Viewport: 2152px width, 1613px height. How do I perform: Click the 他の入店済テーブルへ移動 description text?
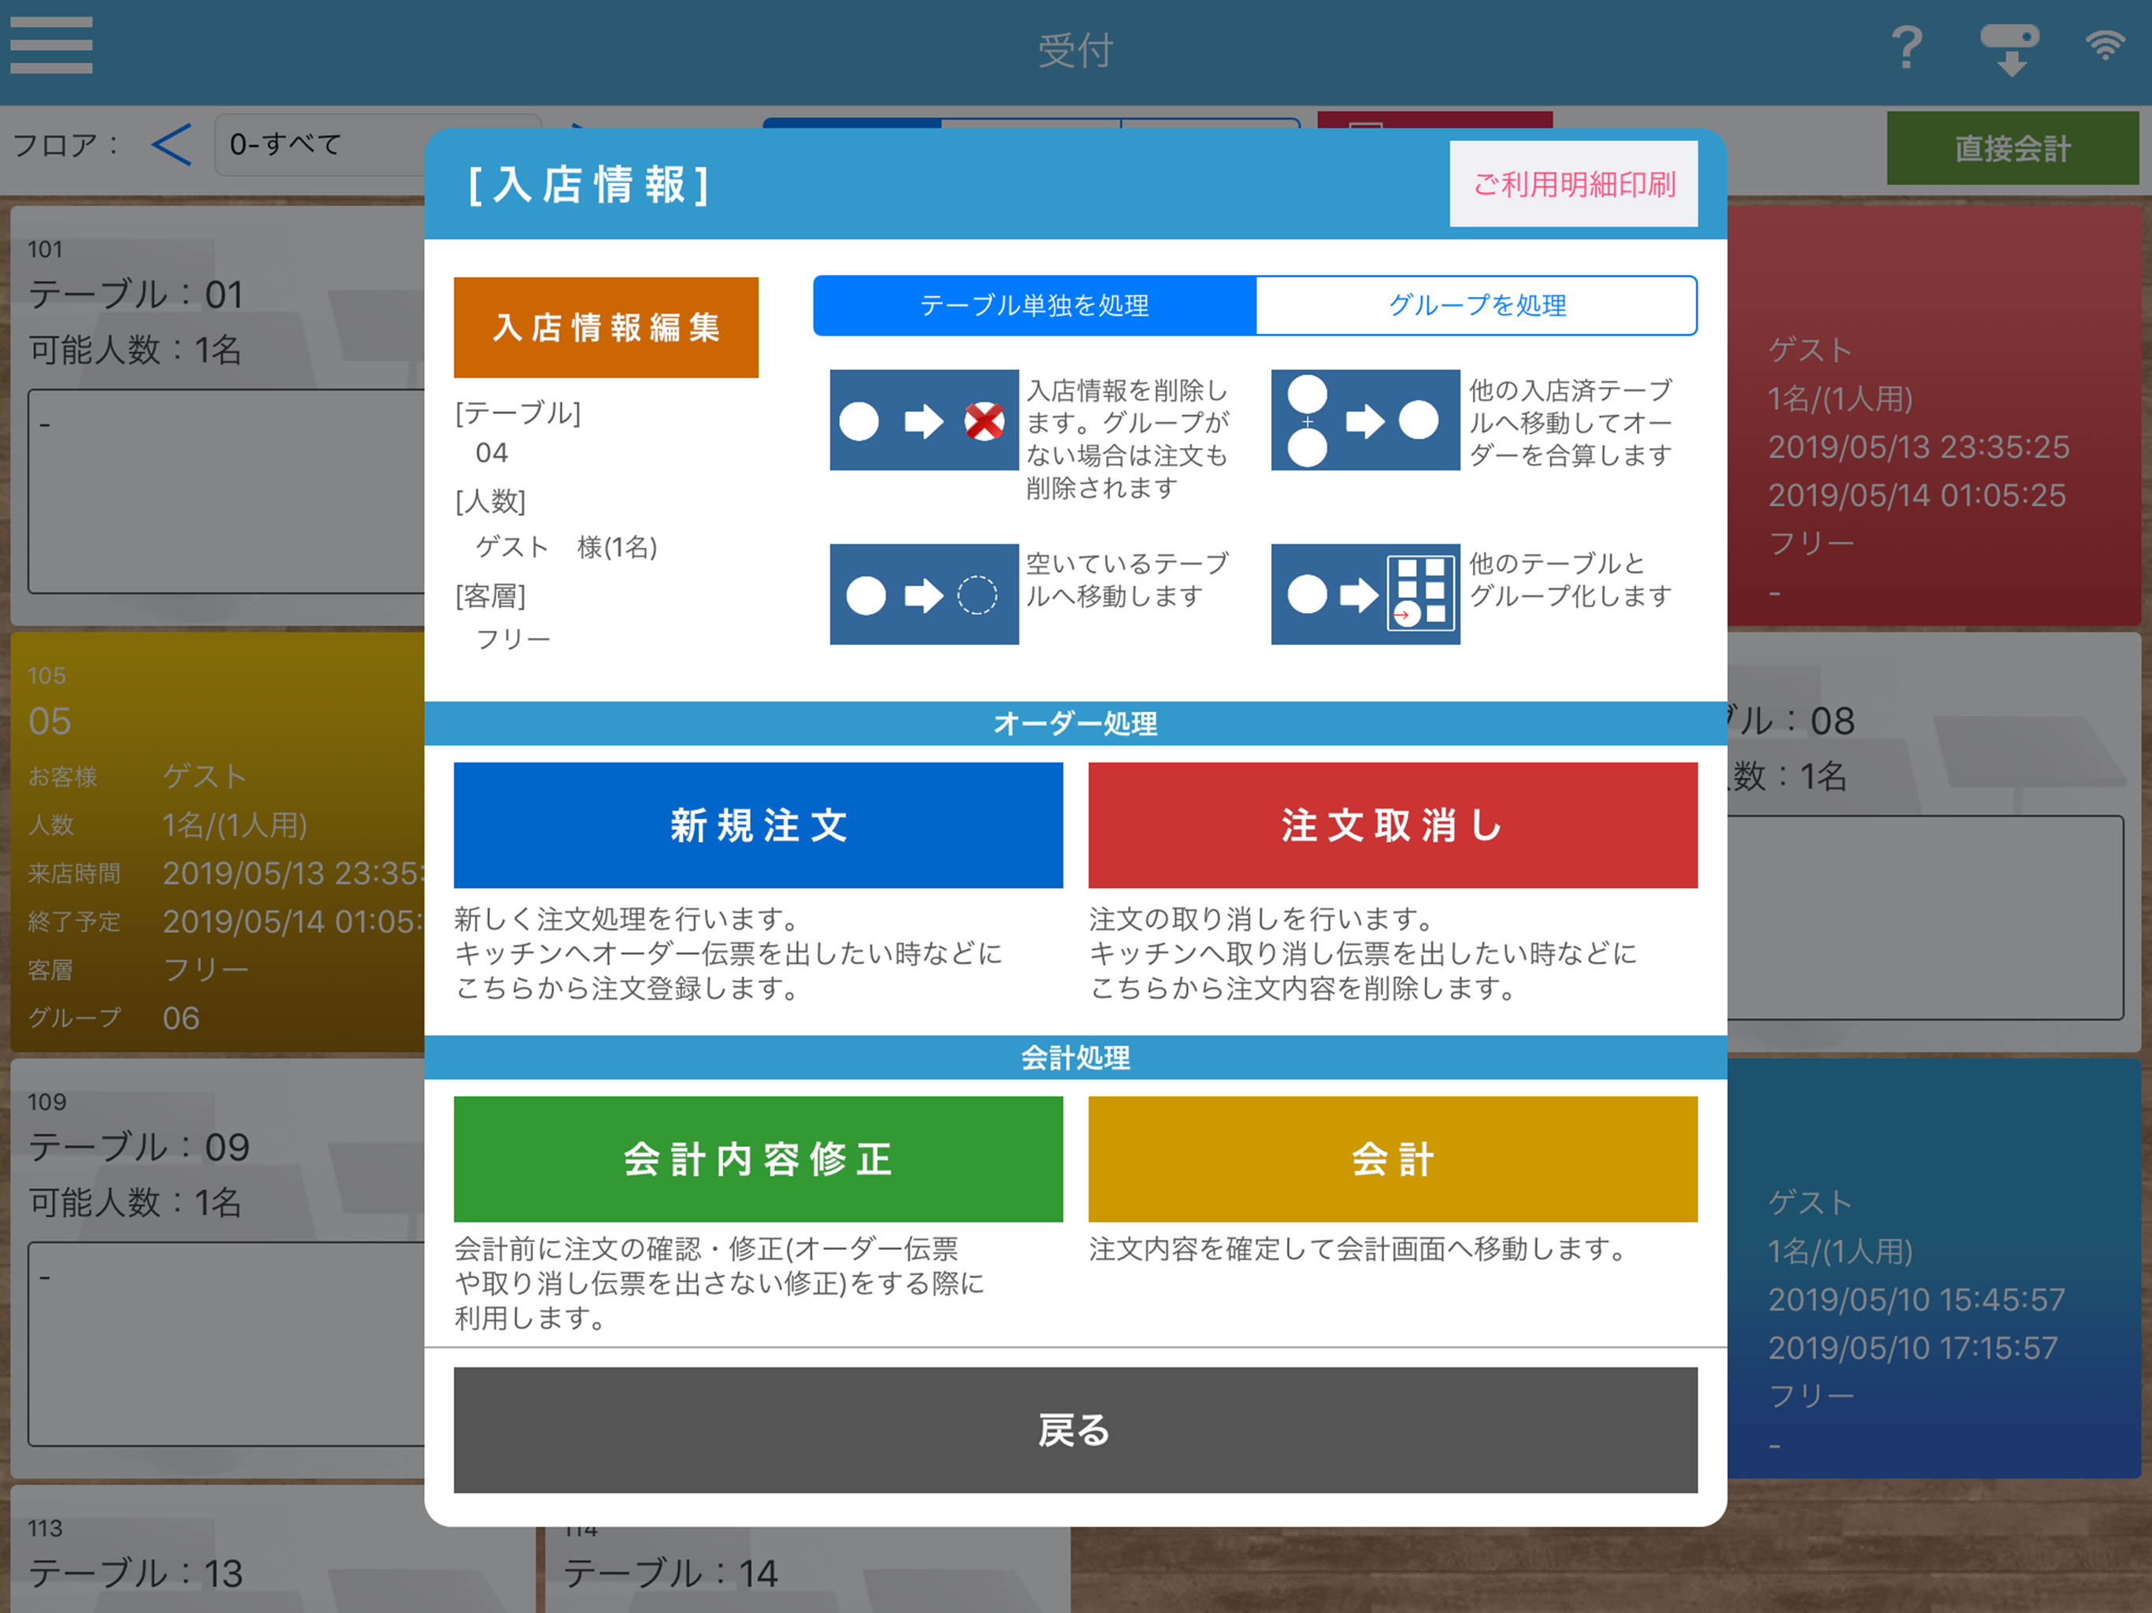click(1569, 422)
